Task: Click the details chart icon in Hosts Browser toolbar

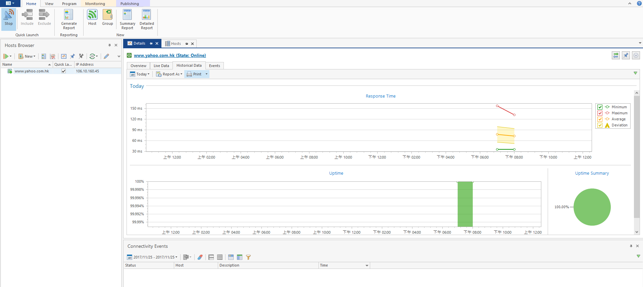Action: tap(64, 56)
